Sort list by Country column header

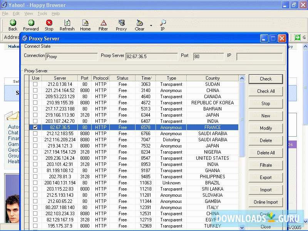click(x=213, y=78)
